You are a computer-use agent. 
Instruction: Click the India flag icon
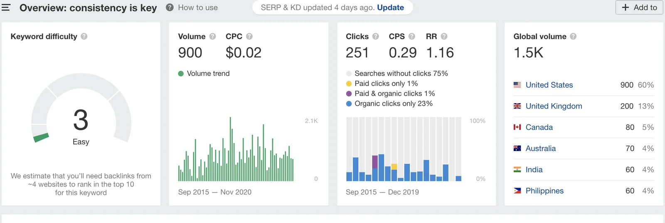pyautogui.click(x=517, y=170)
